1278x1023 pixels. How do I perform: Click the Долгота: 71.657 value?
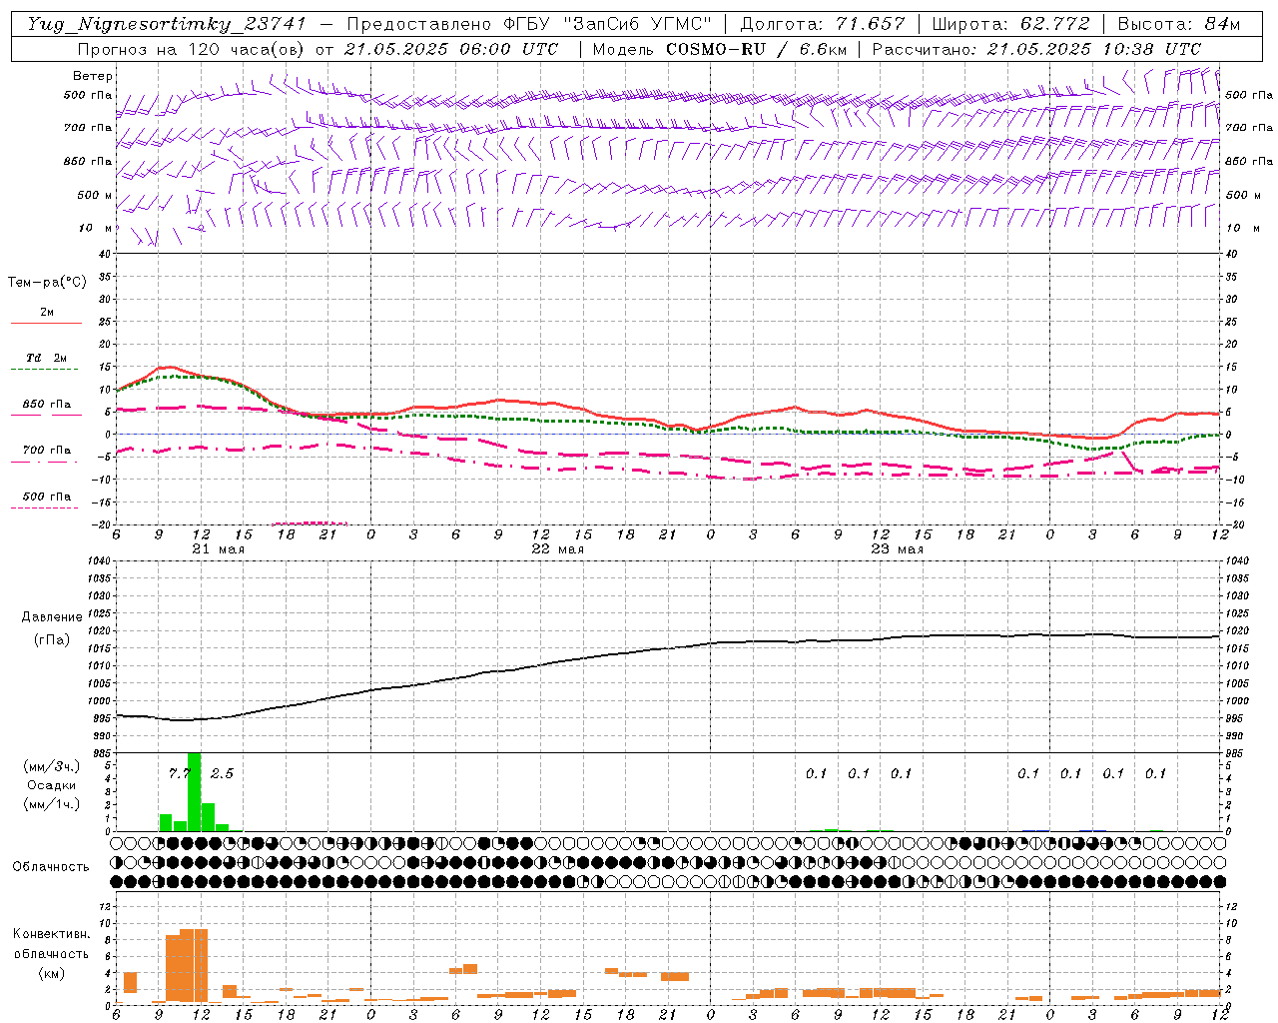click(823, 24)
